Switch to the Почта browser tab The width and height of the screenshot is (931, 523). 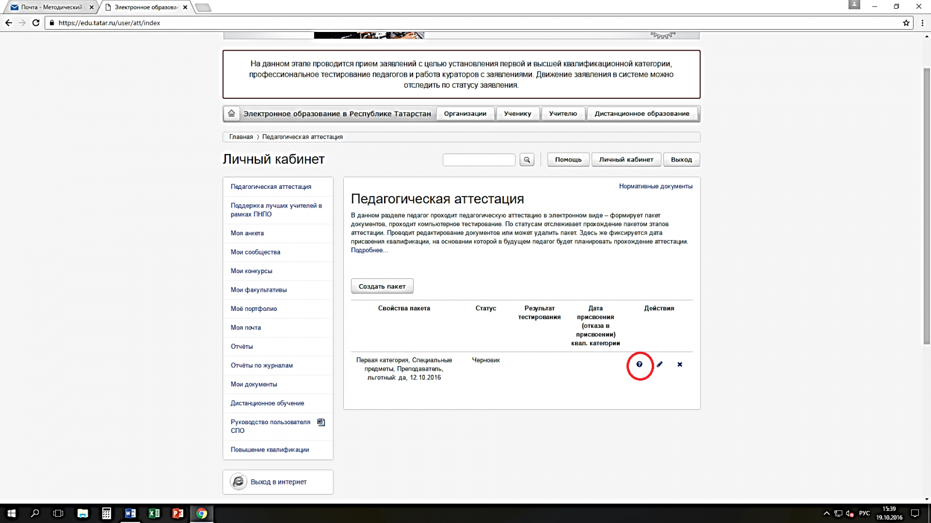(51, 7)
